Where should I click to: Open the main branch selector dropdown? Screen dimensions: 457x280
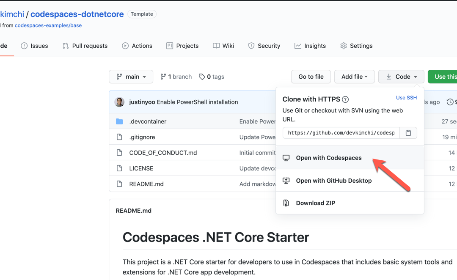[x=131, y=77]
